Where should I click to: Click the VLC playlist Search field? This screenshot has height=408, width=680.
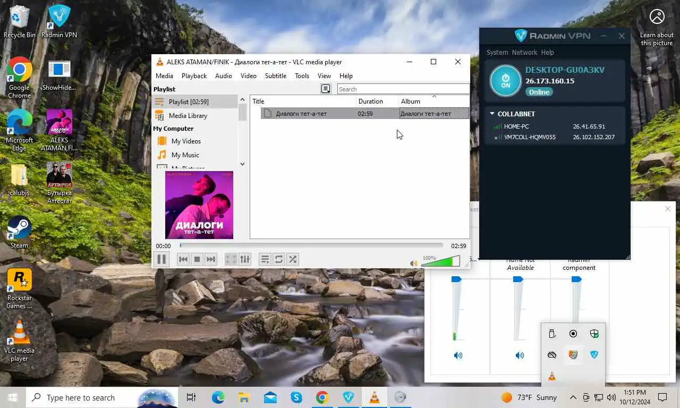point(403,89)
